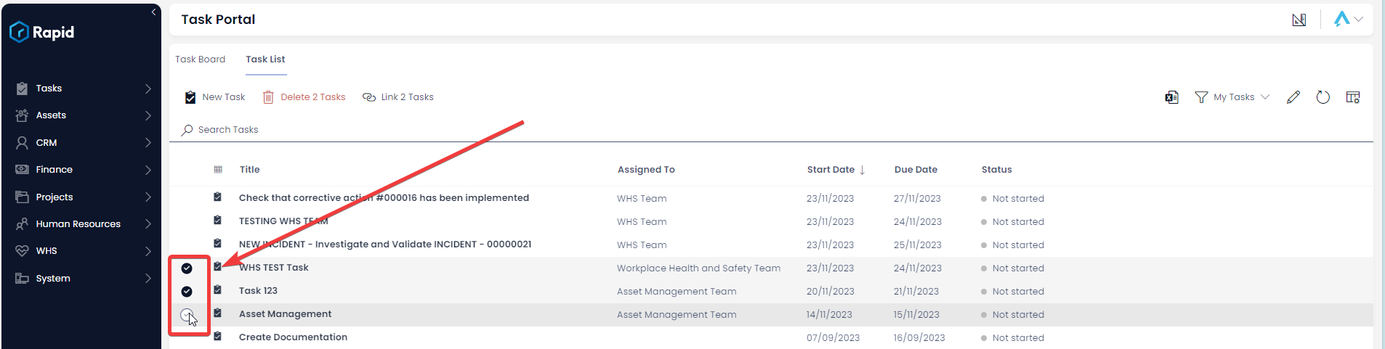This screenshot has height=349, width=1385.
Task: Open the My Tasks filter dropdown
Action: click(x=1232, y=97)
